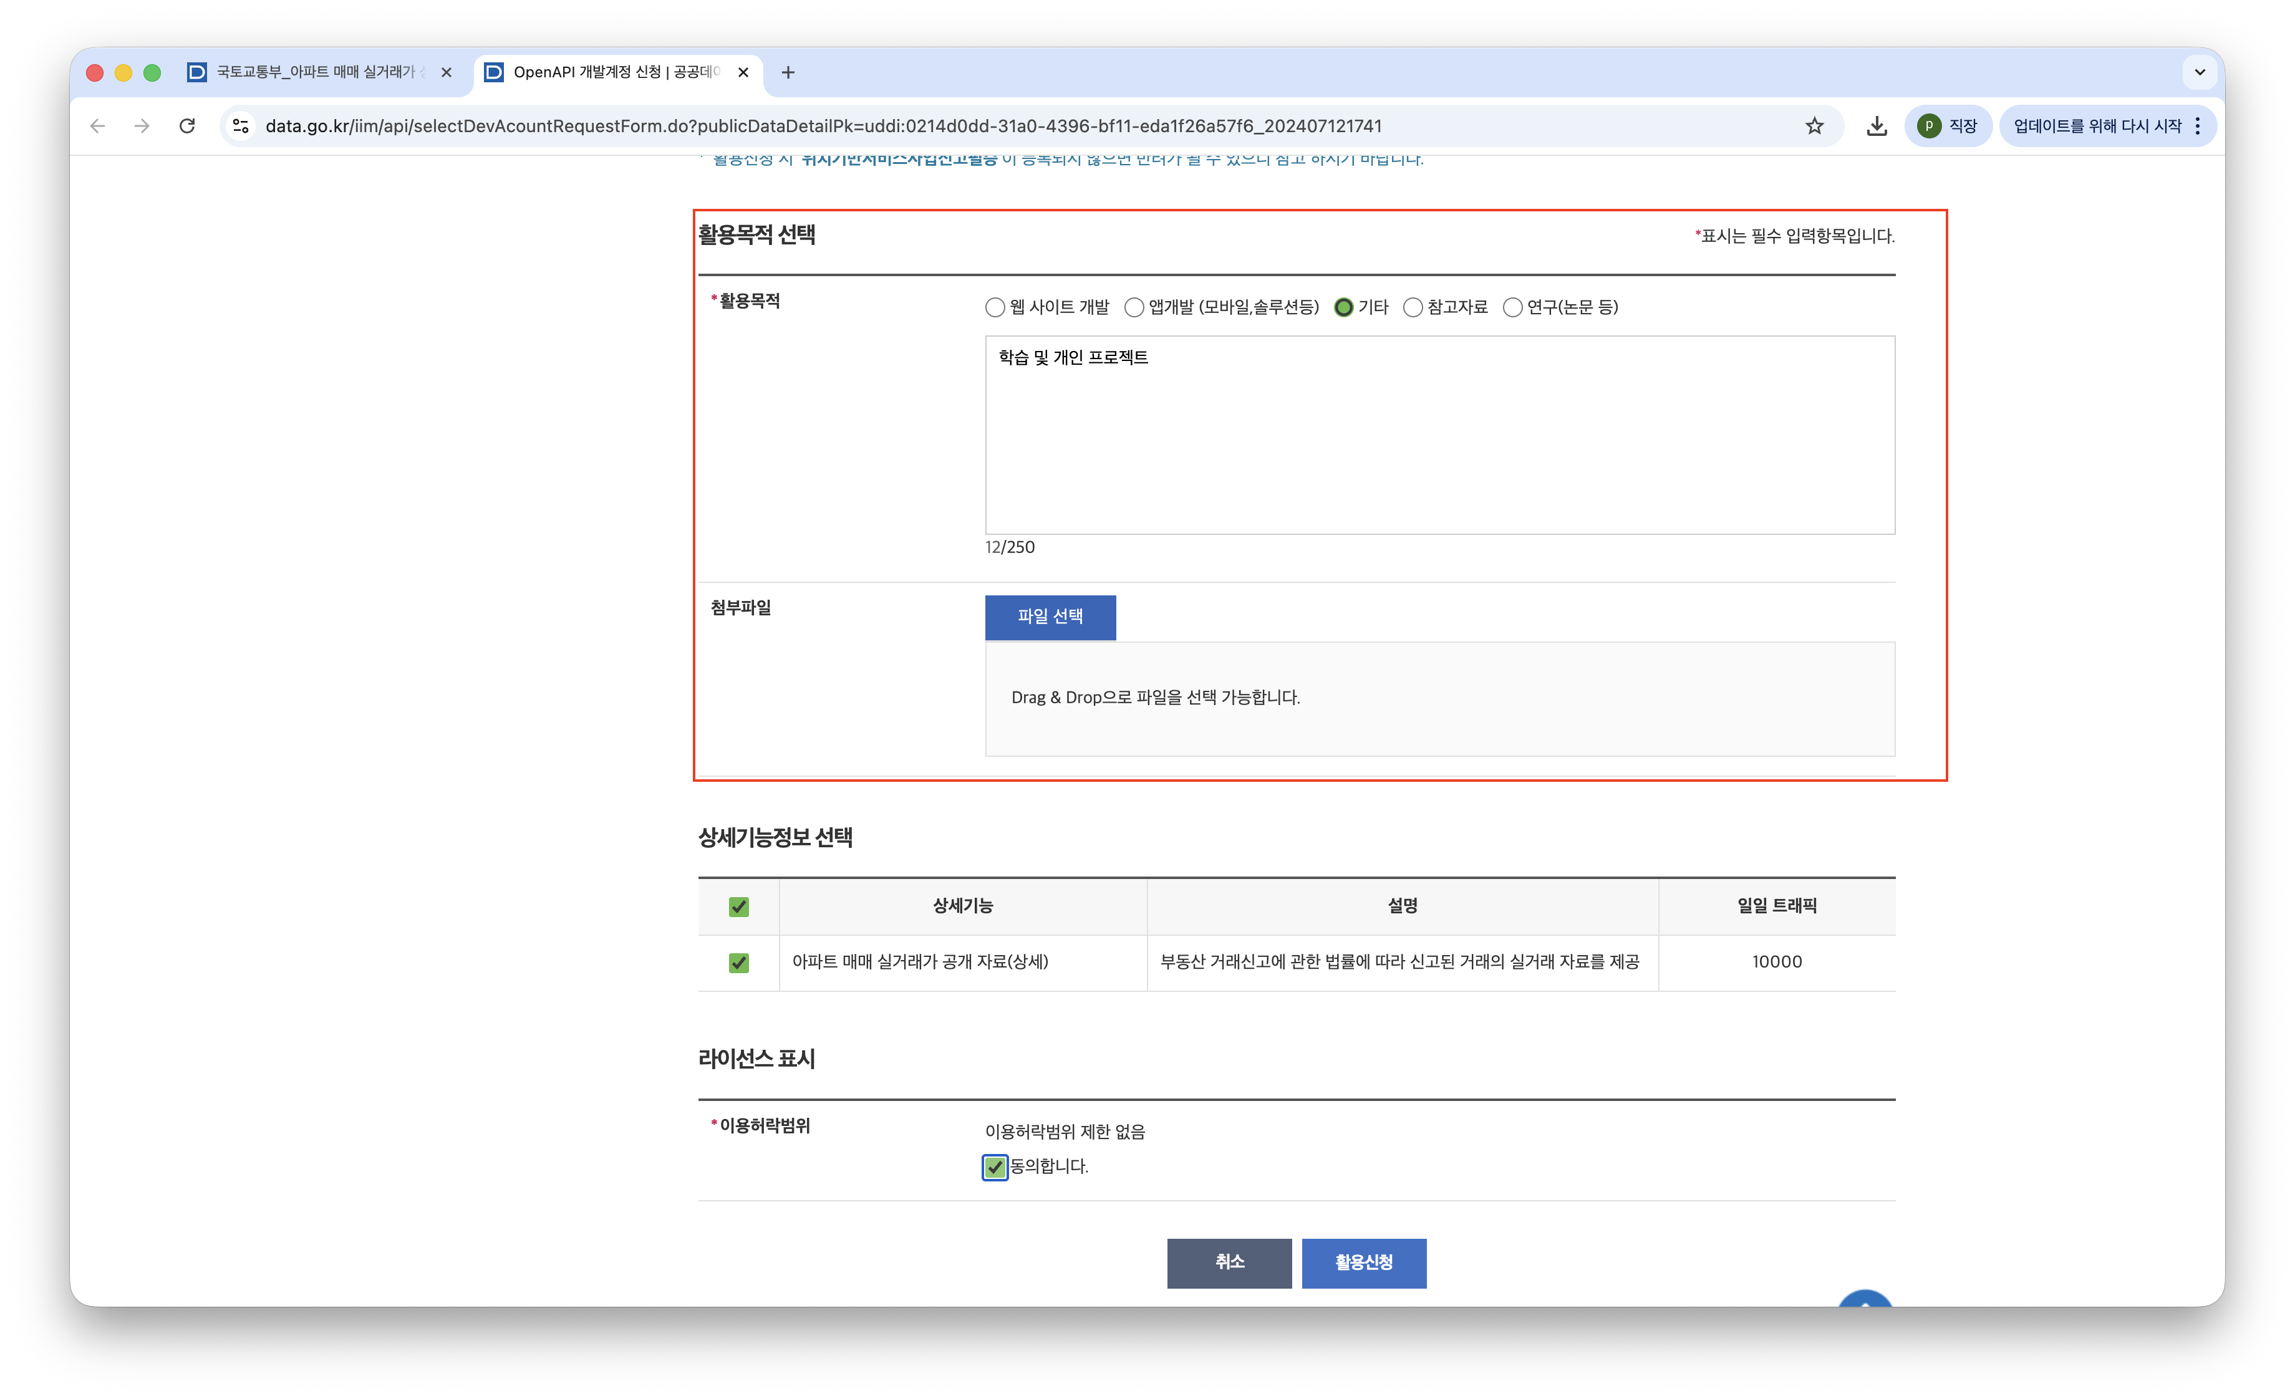Screen dimensions: 2295x1399
Task: Click the back navigation arrow
Action: pyautogui.click(x=98, y=126)
